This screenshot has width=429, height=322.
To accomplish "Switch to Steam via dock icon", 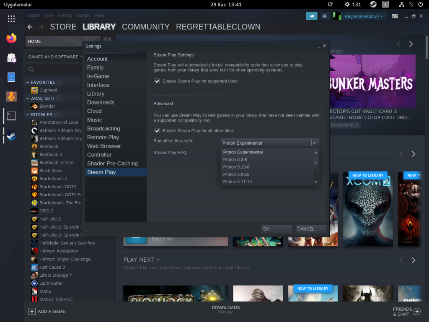I will pyautogui.click(x=11, y=135).
